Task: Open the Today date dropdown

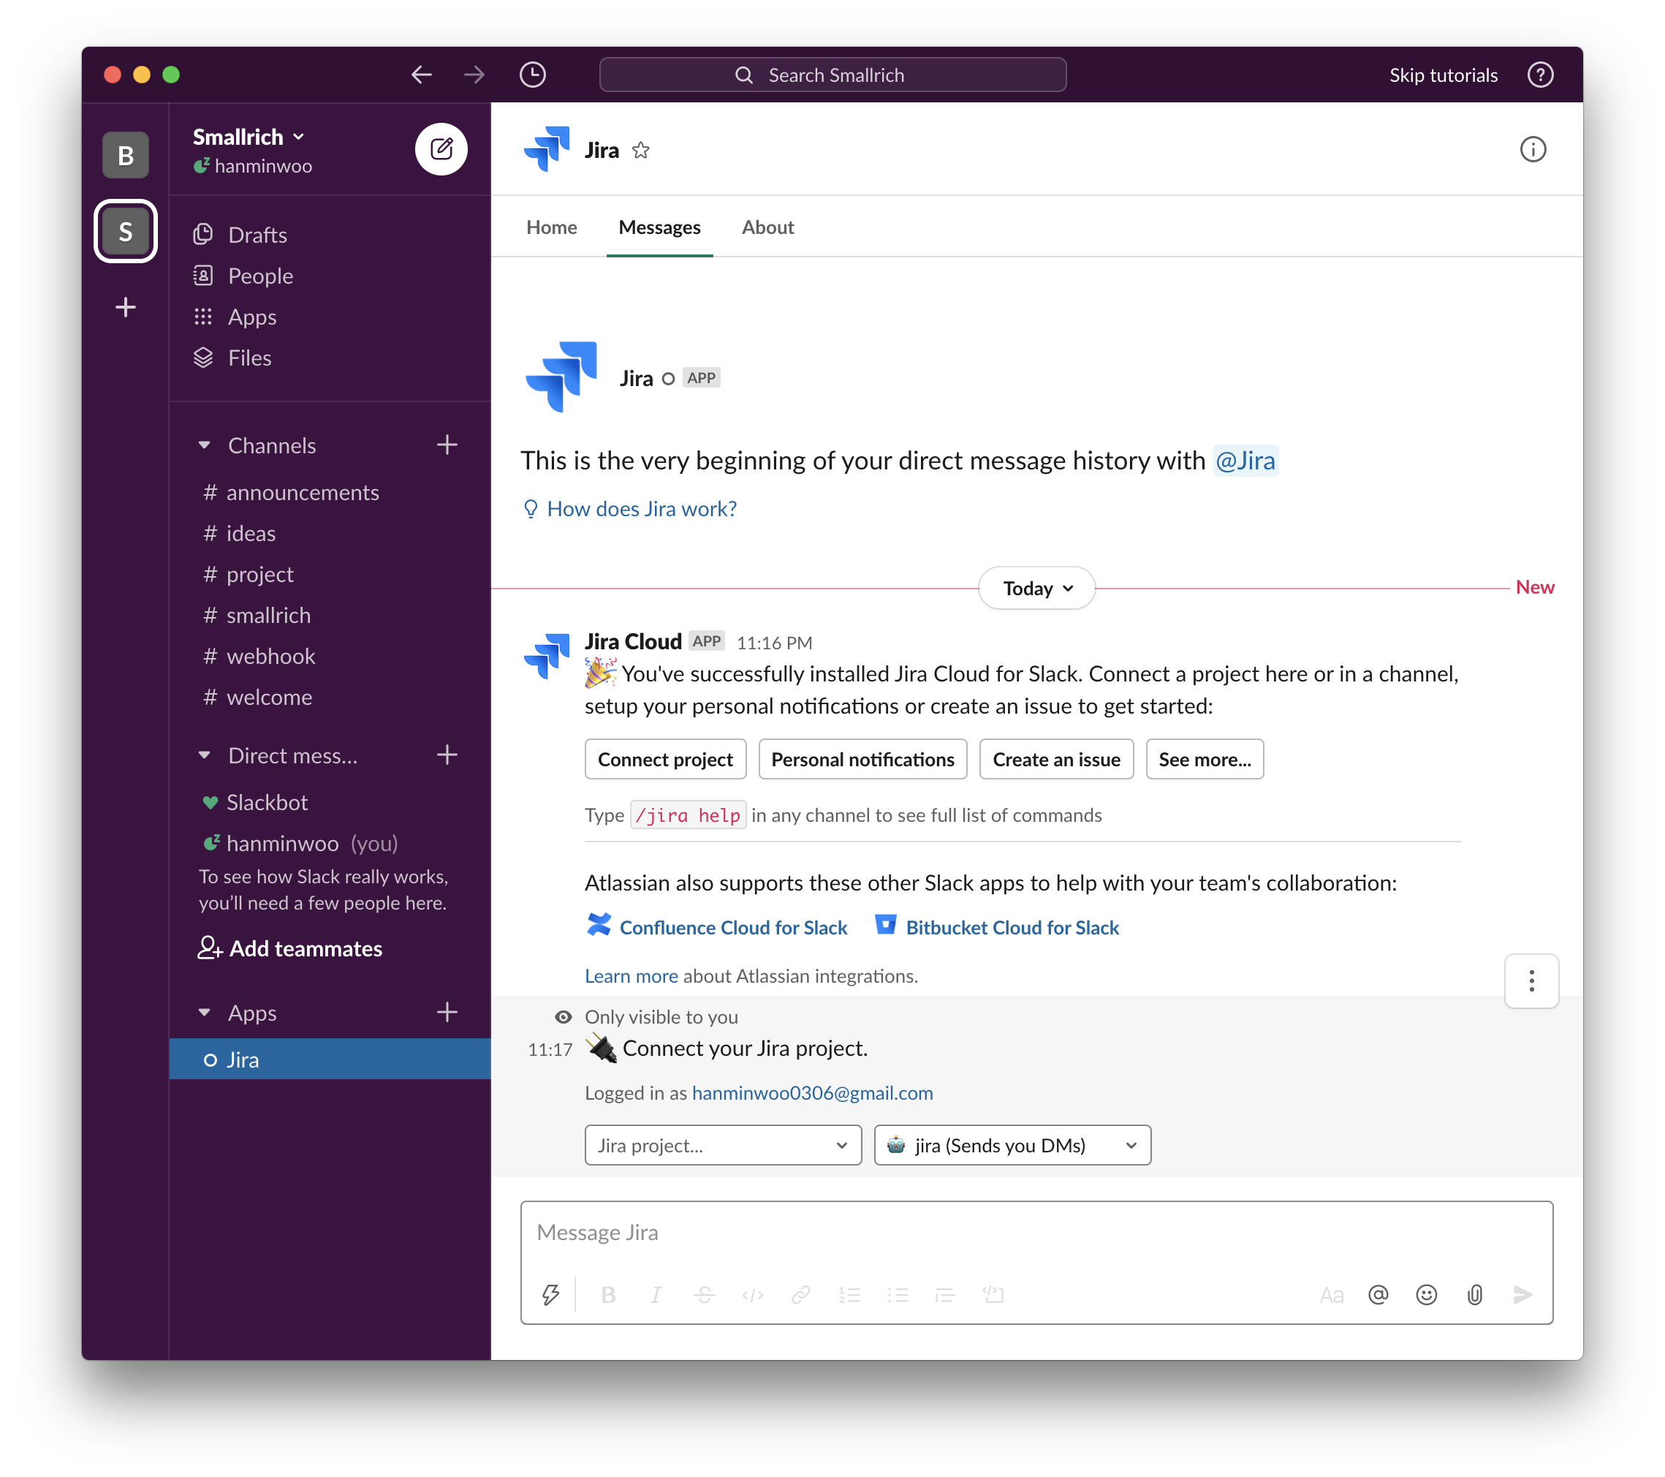Action: [x=1036, y=588]
